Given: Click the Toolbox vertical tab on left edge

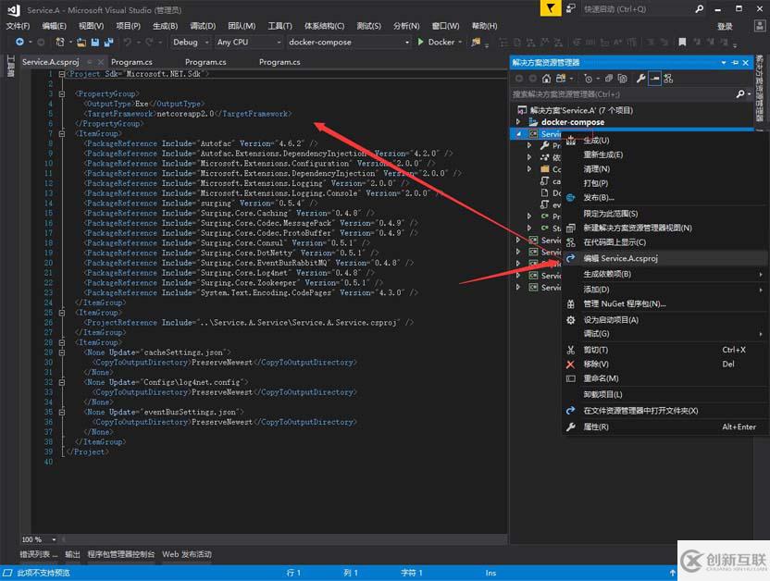Looking at the screenshot, I should pos(11,67).
